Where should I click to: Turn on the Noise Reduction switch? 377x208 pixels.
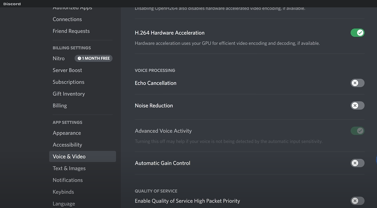point(357,106)
